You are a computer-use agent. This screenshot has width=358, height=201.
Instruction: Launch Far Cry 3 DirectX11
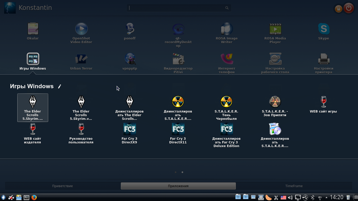tap(178, 133)
